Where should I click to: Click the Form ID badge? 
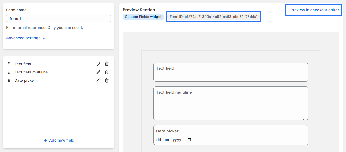pos(213,17)
